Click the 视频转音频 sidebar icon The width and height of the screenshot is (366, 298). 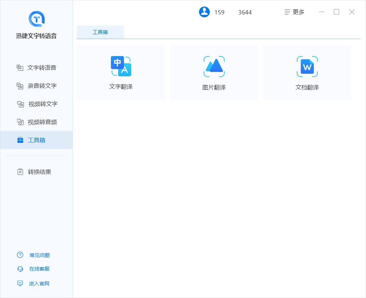click(20, 122)
